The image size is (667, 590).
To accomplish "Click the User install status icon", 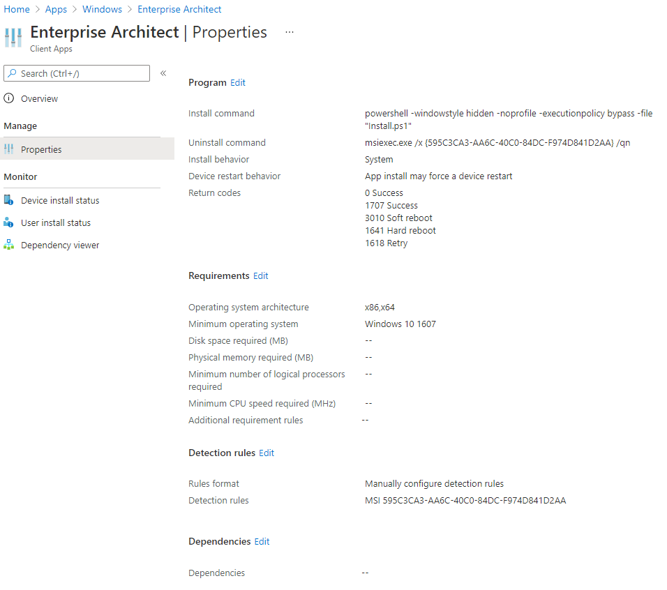I will [x=9, y=222].
